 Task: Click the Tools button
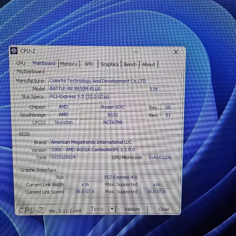click(97, 209)
